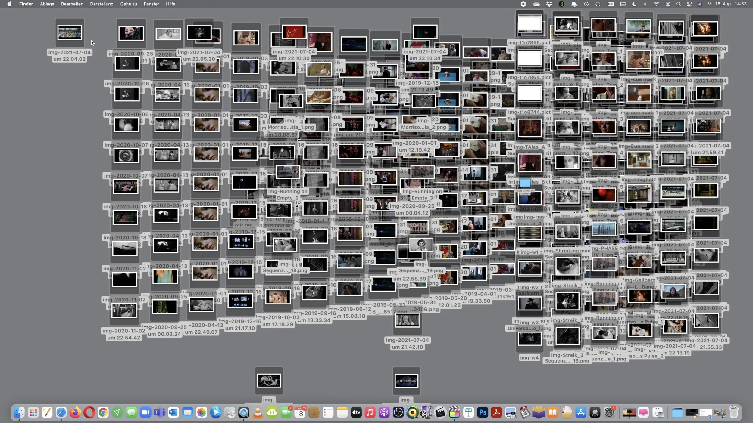
Task: Open the Trash in the dock
Action: 733,412
